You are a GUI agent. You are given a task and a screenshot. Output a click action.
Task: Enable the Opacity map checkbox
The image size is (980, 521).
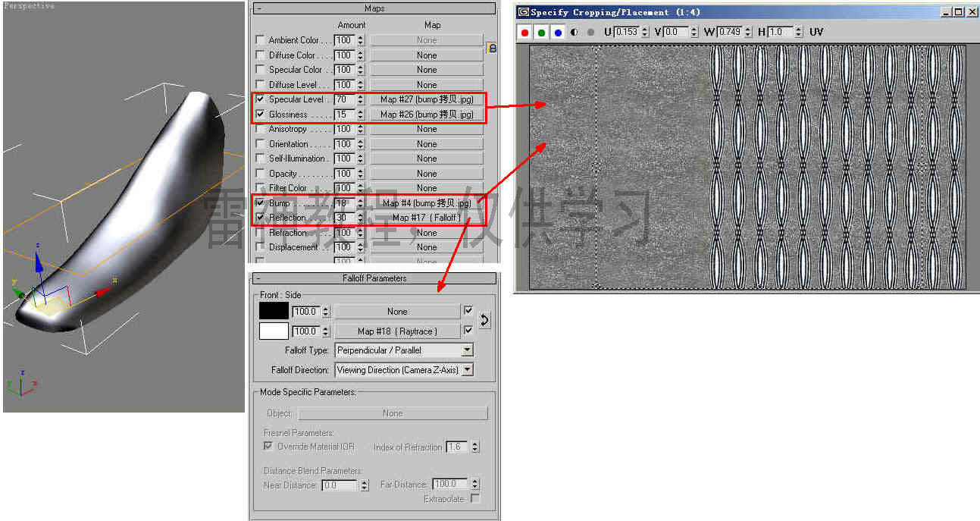261,174
